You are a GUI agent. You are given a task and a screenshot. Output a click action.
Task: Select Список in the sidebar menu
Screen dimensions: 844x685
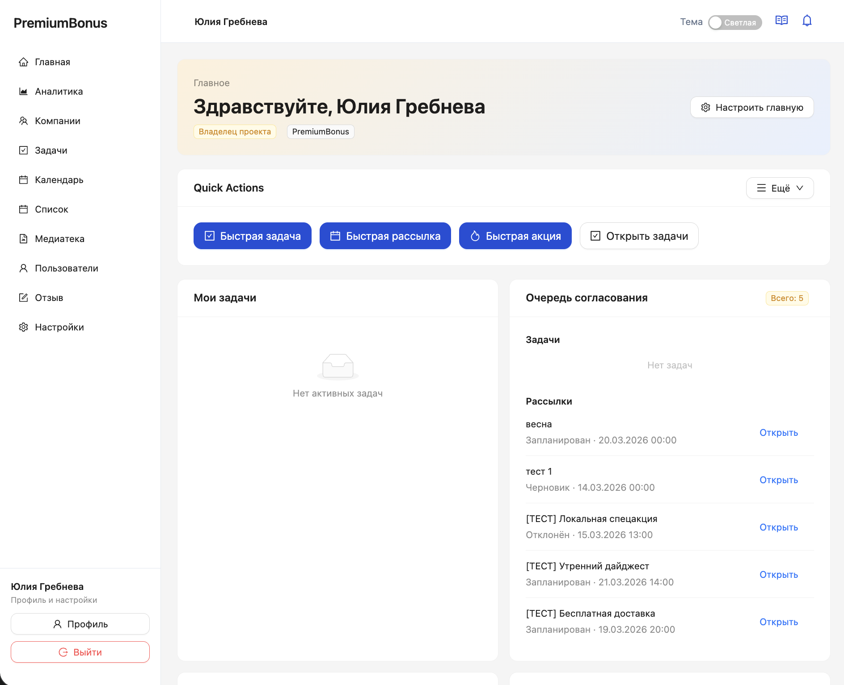(51, 209)
